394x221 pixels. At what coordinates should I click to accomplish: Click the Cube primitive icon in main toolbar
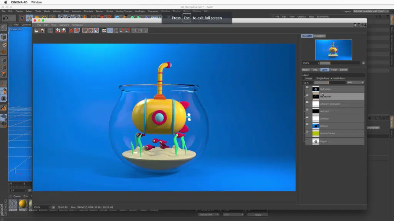point(117,18)
